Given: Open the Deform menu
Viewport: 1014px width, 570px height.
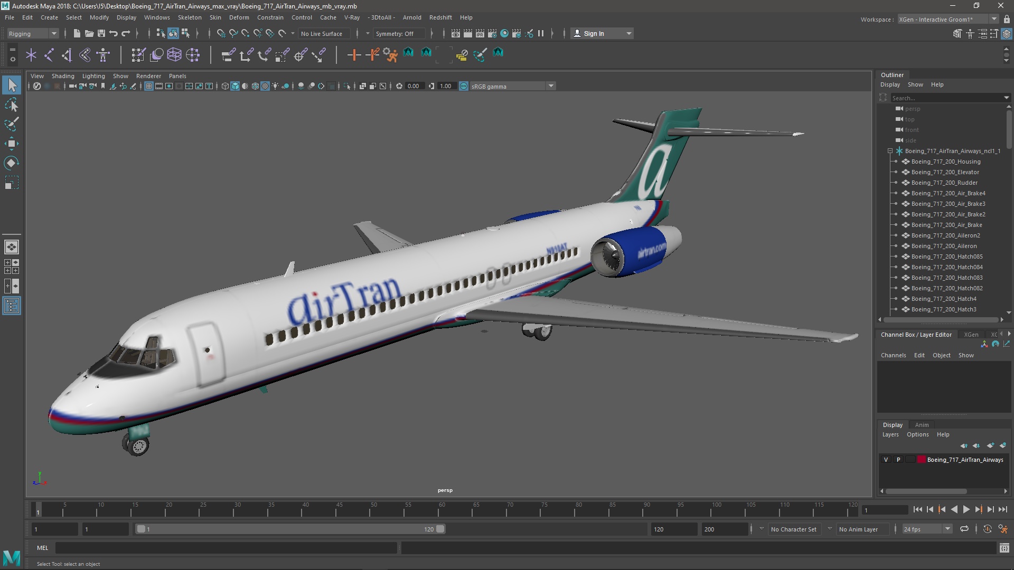Looking at the screenshot, I should (x=239, y=17).
